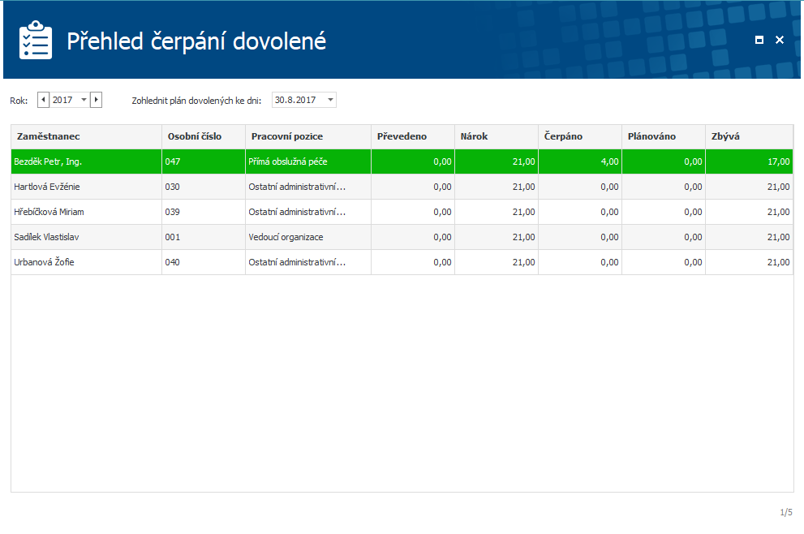Sort by Čerpáno column header

pos(580,136)
